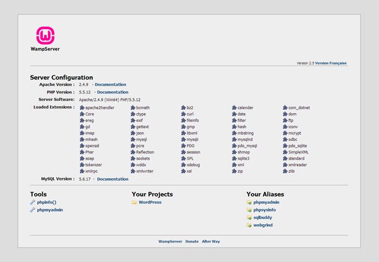Open the WordPress project

[150, 203]
